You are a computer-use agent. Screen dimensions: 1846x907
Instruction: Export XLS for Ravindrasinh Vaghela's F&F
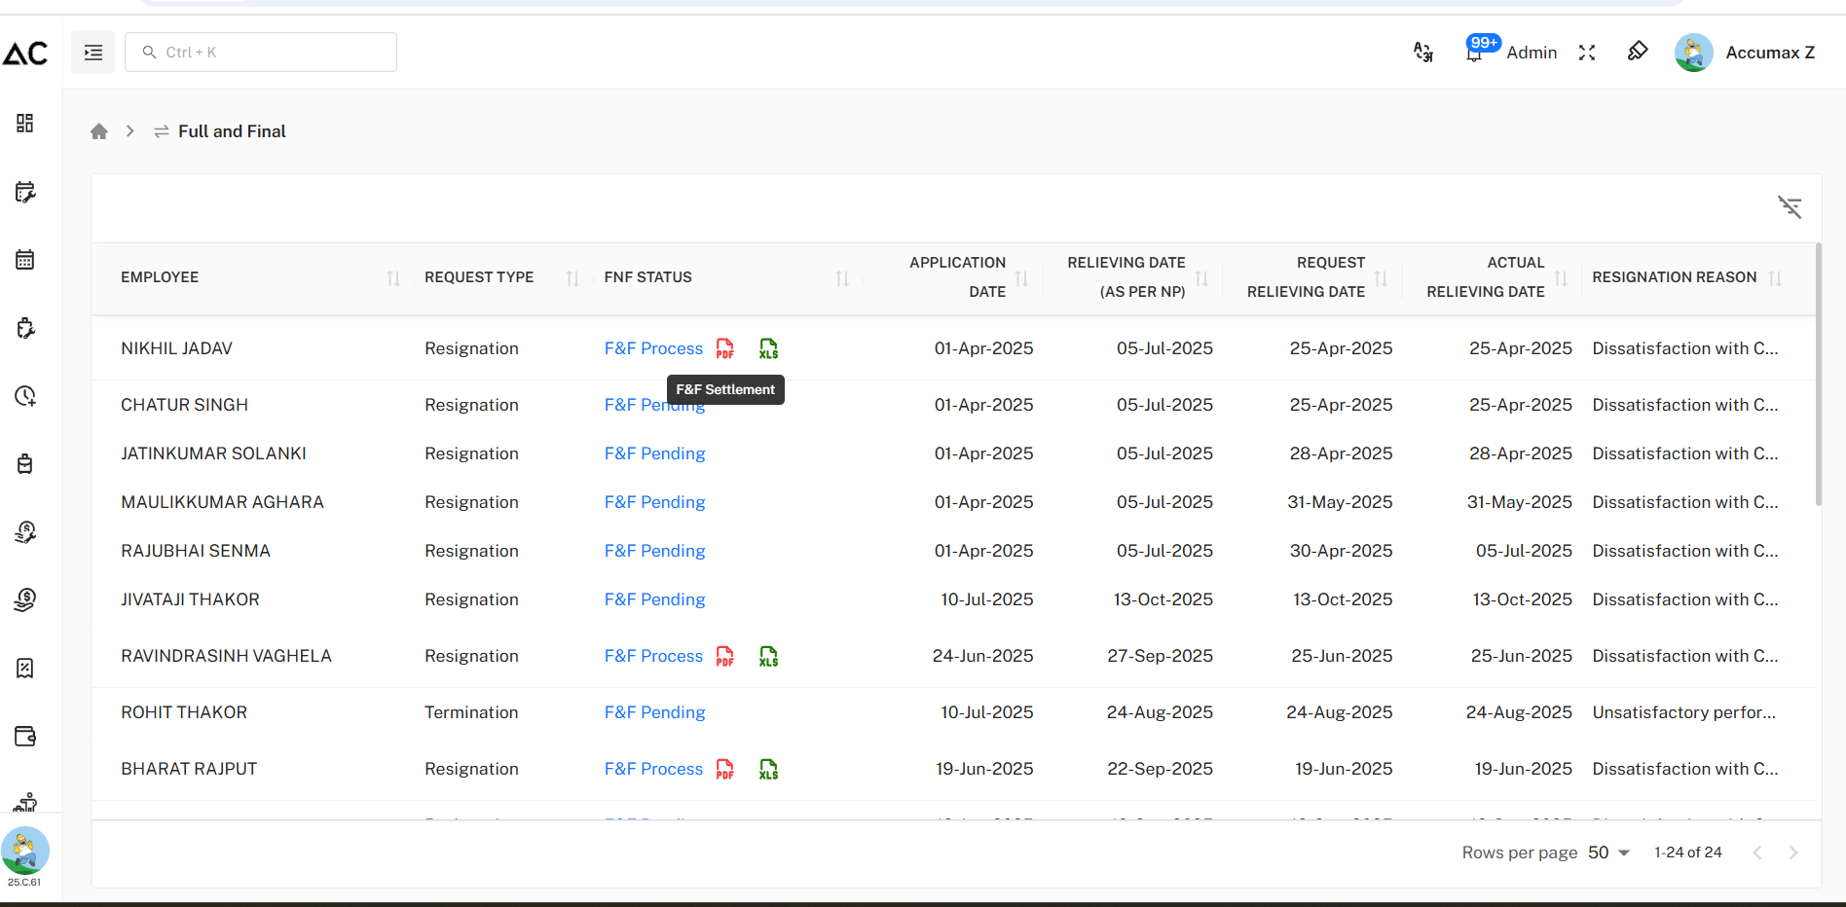(768, 656)
